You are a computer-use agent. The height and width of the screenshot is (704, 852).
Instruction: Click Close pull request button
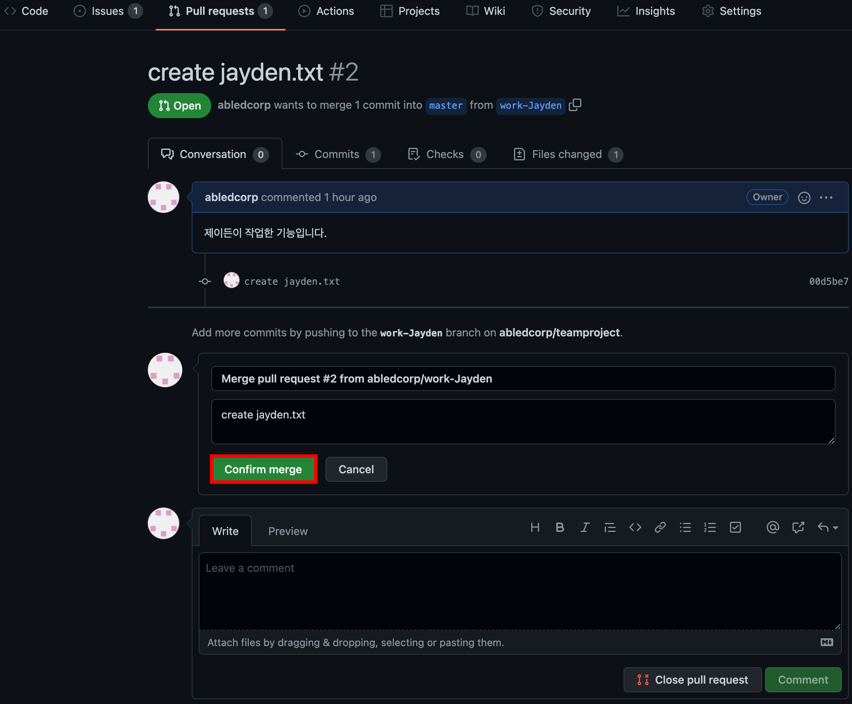692,680
